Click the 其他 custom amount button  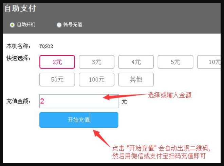136,79
